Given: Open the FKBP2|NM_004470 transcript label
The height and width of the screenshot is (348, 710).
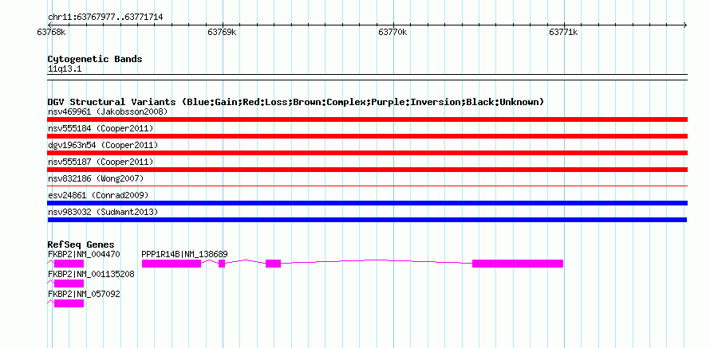Looking at the screenshot, I should pyautogui.click(x=84, y=255).
